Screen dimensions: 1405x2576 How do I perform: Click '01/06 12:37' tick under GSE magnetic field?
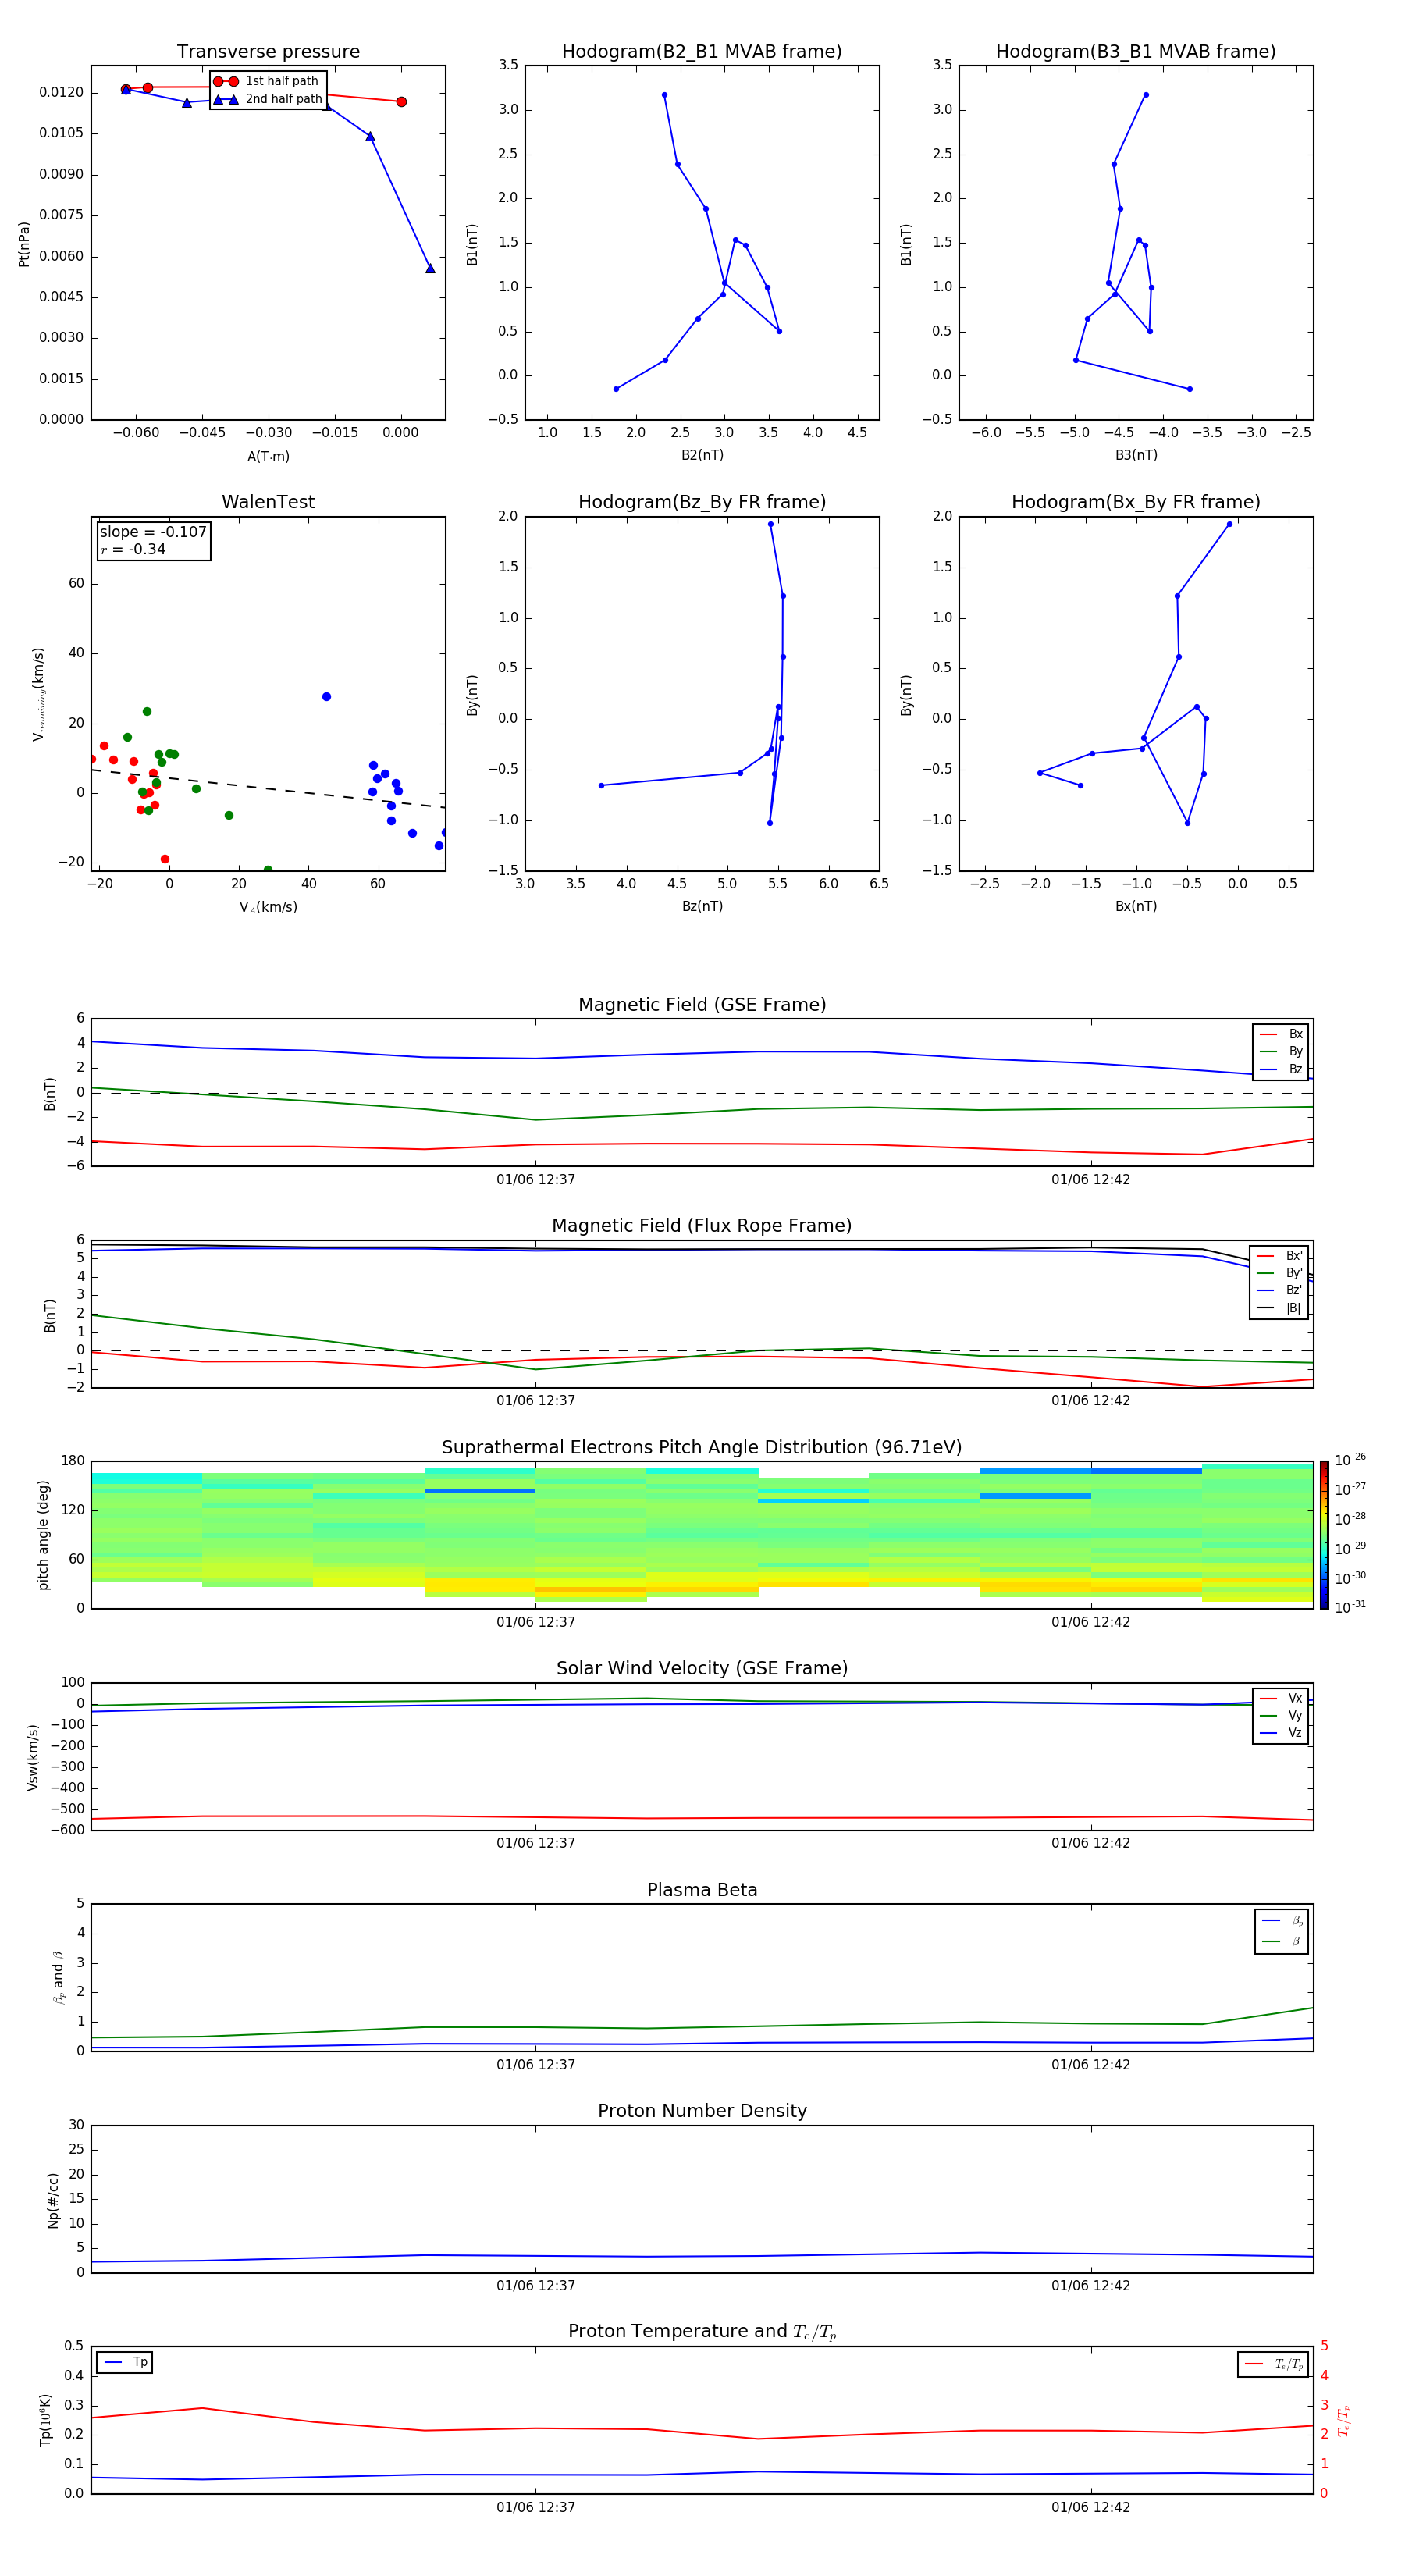coord(536,1180)
